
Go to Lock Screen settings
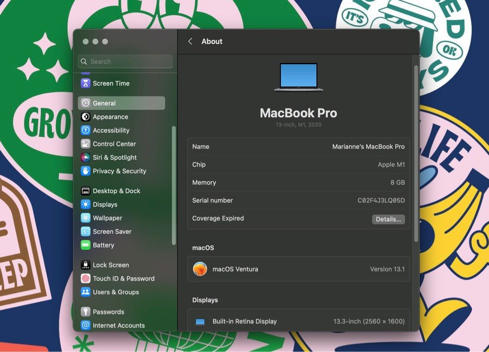click(110, 265)
